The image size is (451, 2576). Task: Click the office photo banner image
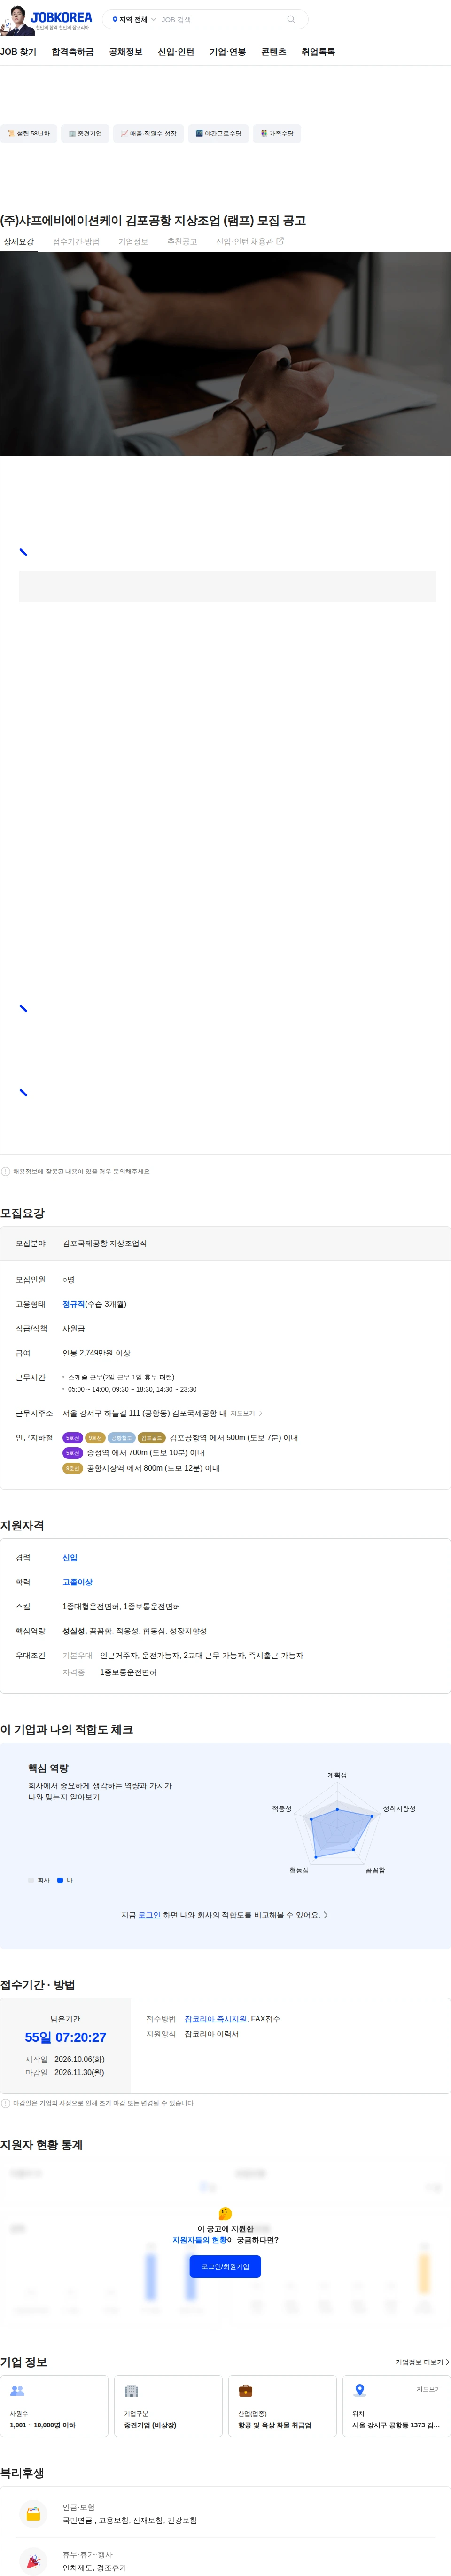click(225, 354)
